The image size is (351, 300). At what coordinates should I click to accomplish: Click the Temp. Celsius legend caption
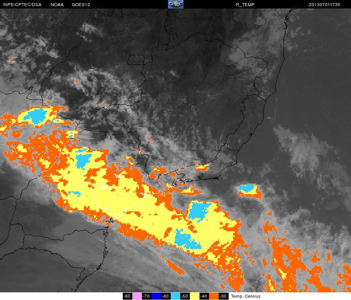click(x=246, y=296)
